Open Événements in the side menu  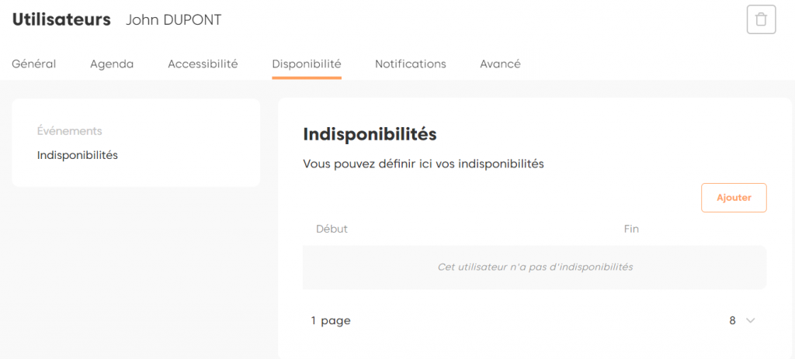click(70, 131)
